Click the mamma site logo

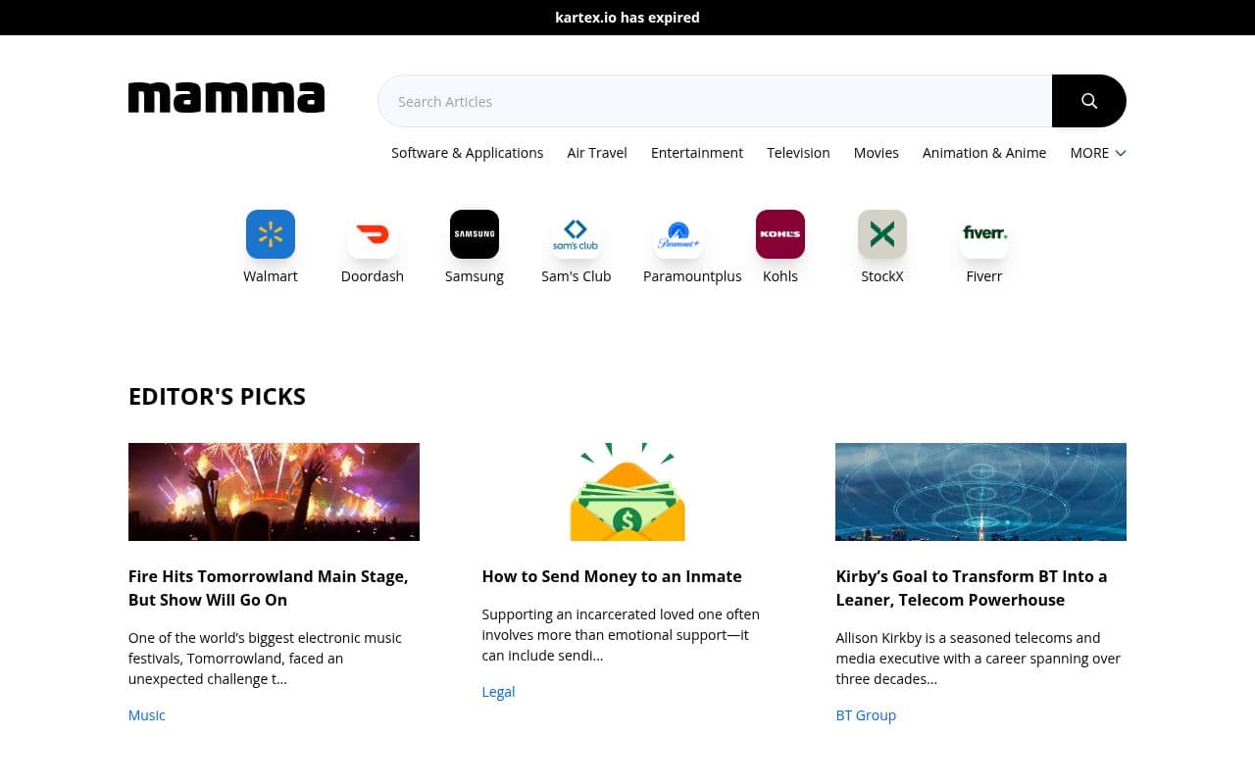tap(226, 98)
